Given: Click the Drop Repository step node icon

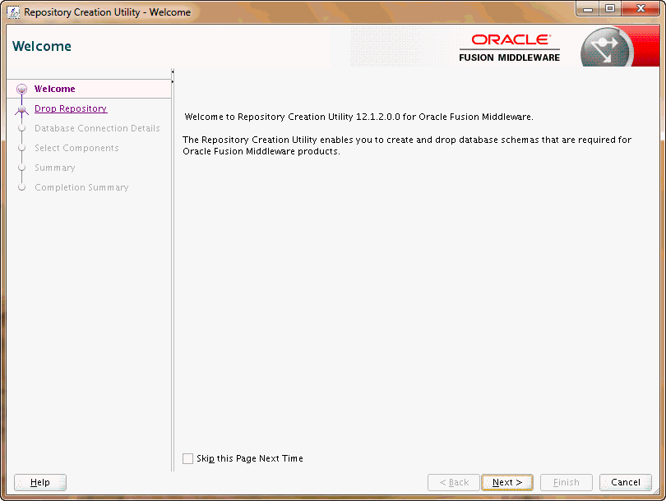Looking at the screenshot, I should click(x=21, y=109).
